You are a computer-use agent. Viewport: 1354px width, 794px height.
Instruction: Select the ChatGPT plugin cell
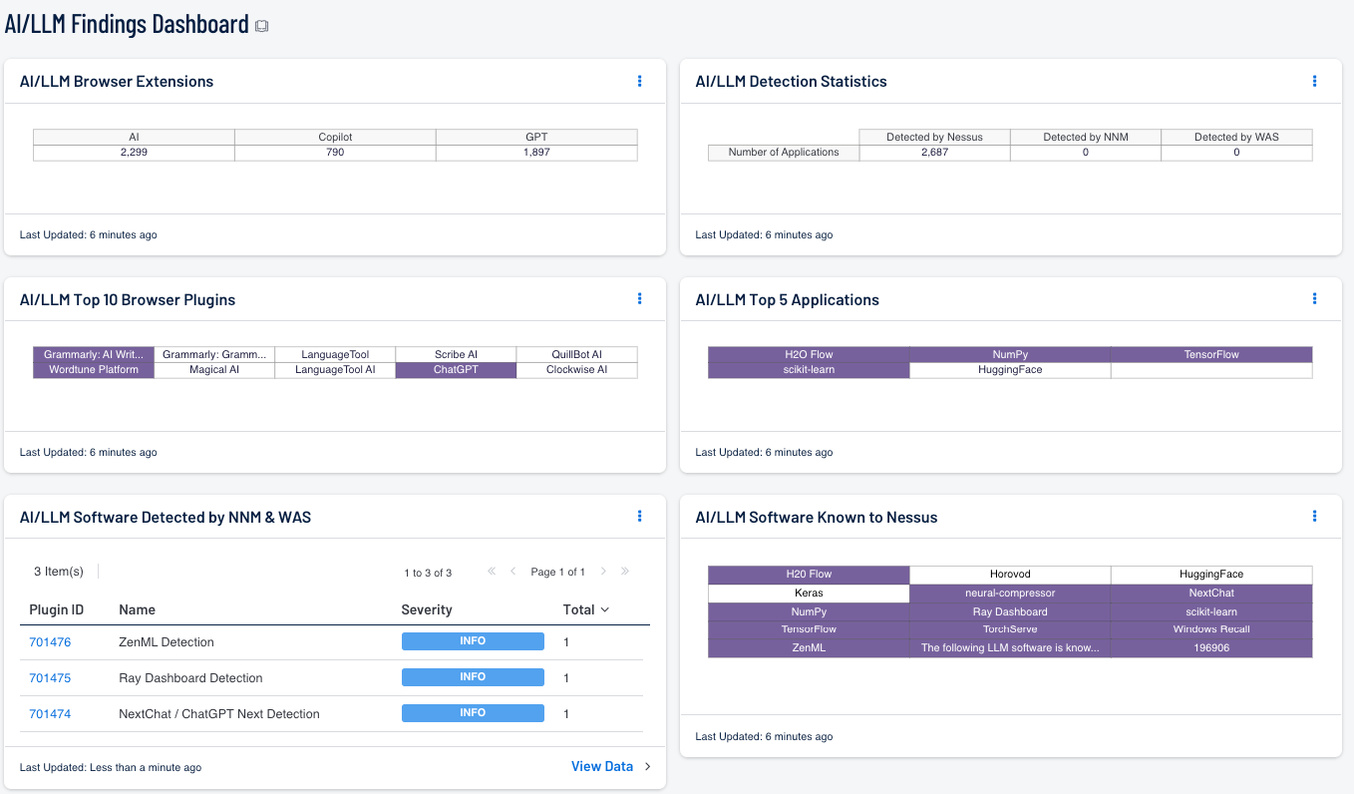pos(456,370)
